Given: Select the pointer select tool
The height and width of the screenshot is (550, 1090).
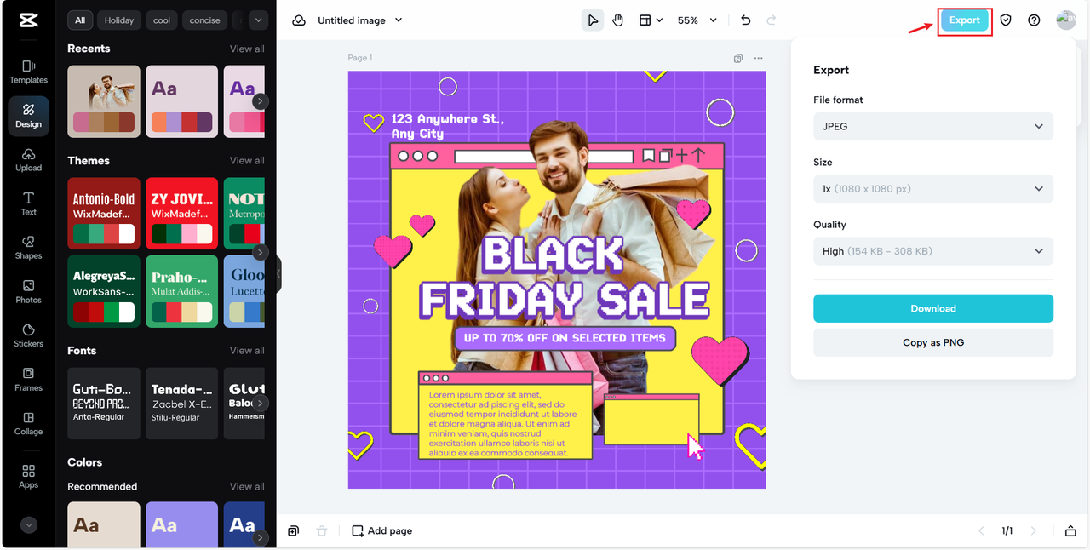Looking at the screenshot, I should pos(593,20).
